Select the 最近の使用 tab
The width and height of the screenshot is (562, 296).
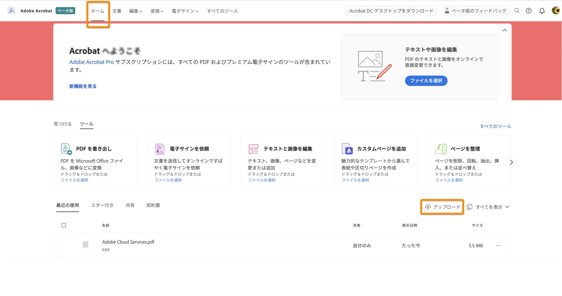(x=68, y=205)
